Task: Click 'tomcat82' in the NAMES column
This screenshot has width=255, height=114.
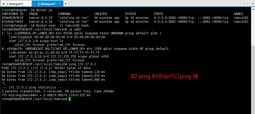Action: pyautogui.click(x=241, y=18)
